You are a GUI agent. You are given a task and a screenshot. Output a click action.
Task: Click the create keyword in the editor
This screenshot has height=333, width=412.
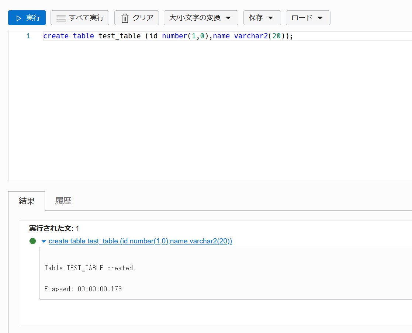click(56, 36)
